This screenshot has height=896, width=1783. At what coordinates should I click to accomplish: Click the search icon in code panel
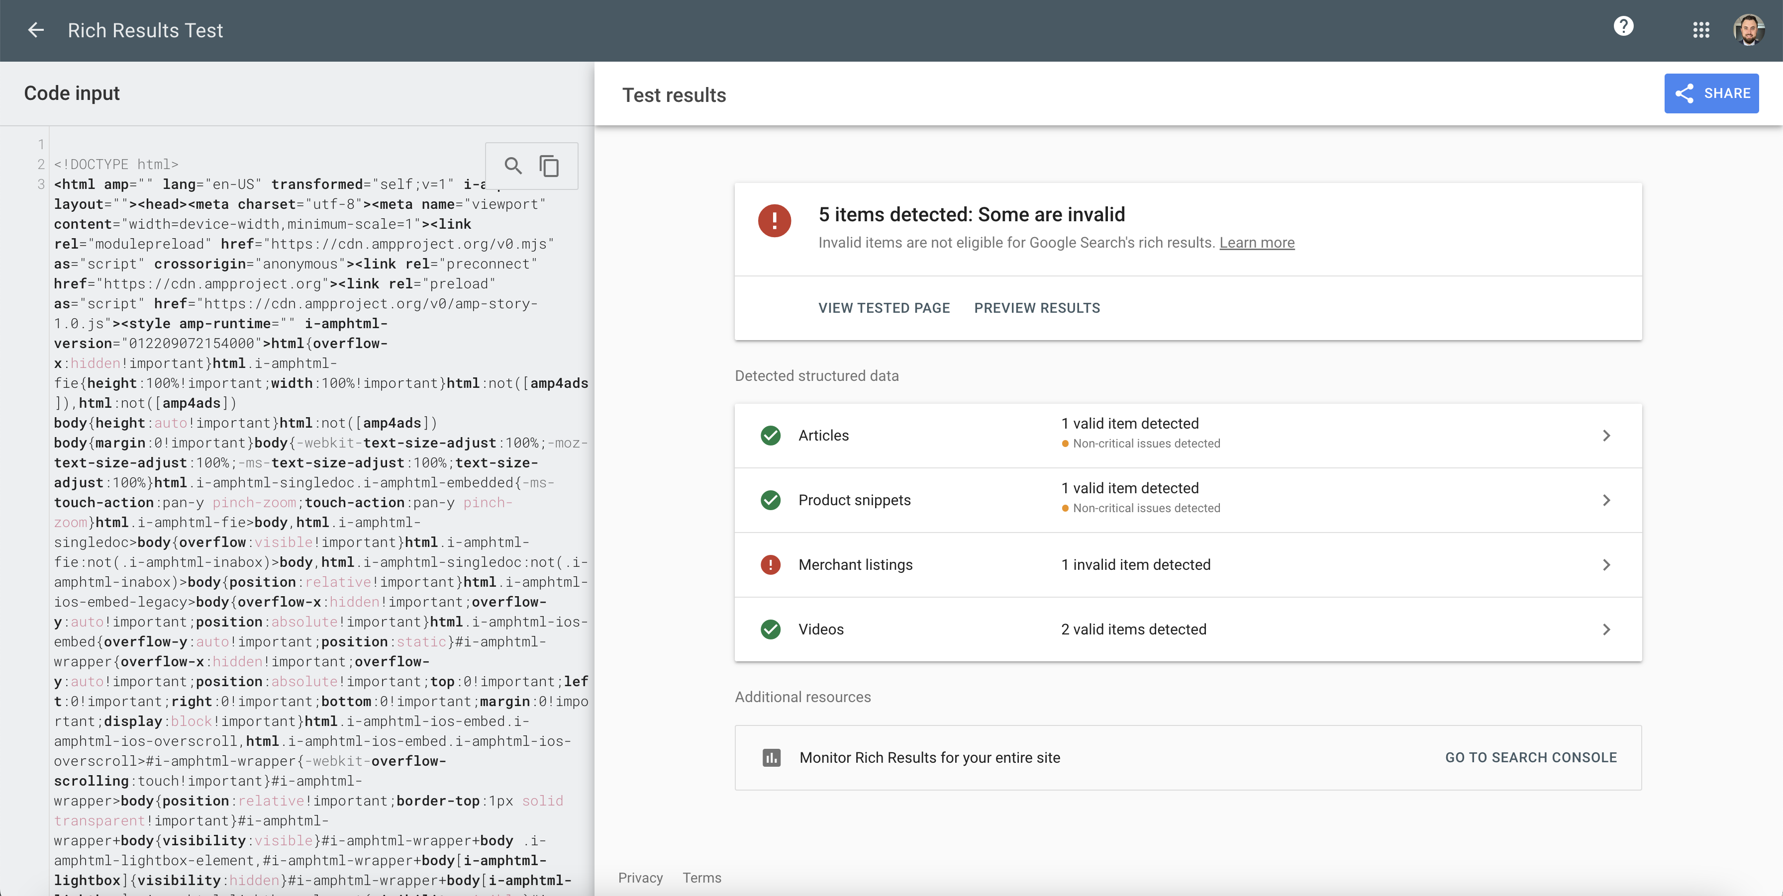[513, 166]
